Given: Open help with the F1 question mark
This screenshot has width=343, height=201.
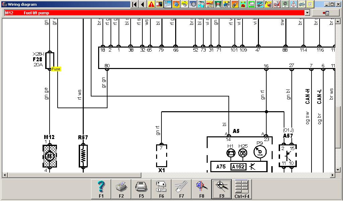Looking at the screenshot, I should click(101, 189).
